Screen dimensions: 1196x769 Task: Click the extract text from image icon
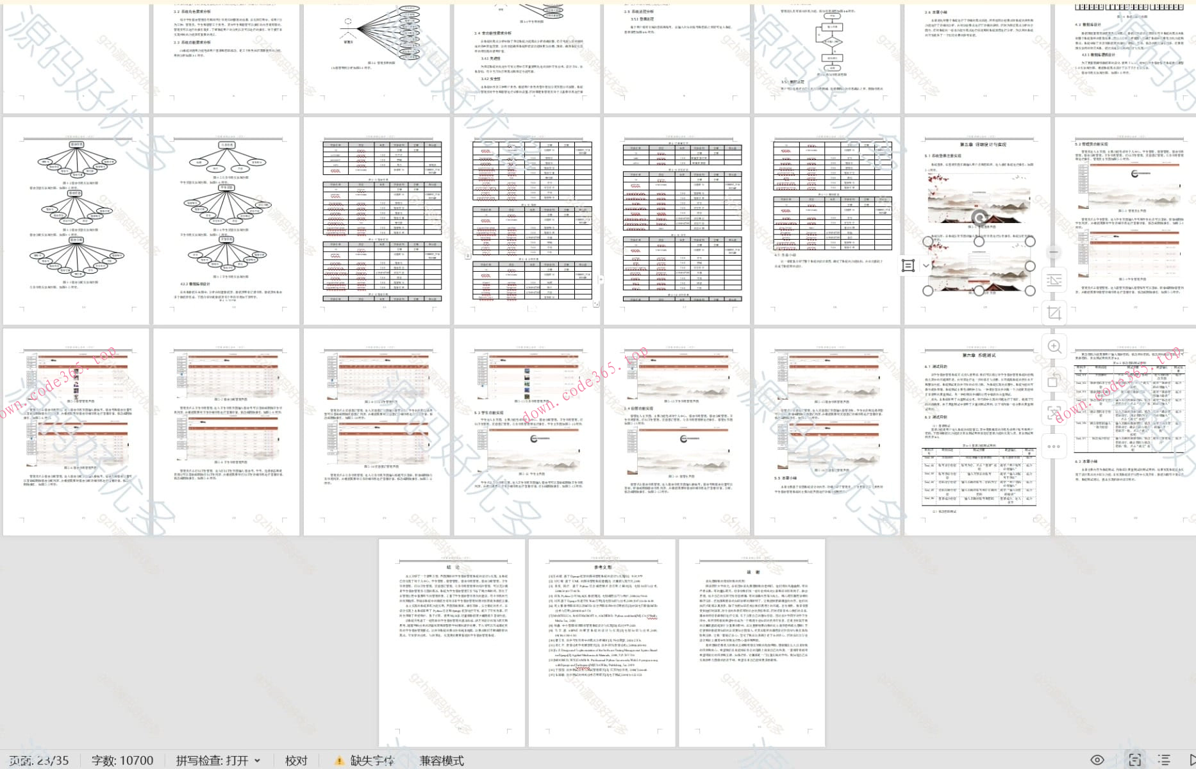pyautogui.click(x=1054, y=413)
